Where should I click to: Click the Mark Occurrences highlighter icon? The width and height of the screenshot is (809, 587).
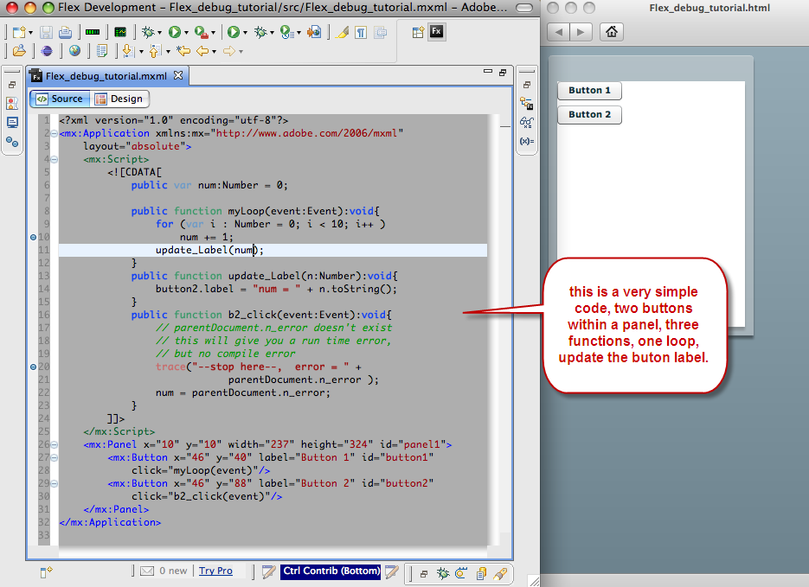pyautogui.click(x=340, y=31)
